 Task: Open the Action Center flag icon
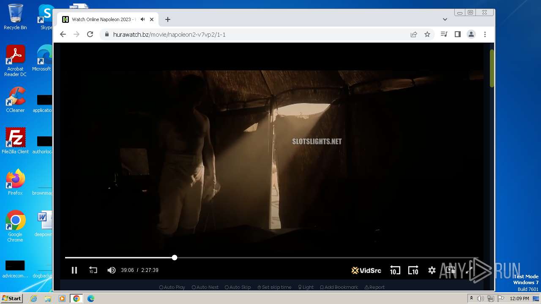click(501, 299)
